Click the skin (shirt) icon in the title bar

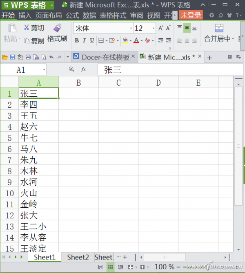(x=229, y=16)
